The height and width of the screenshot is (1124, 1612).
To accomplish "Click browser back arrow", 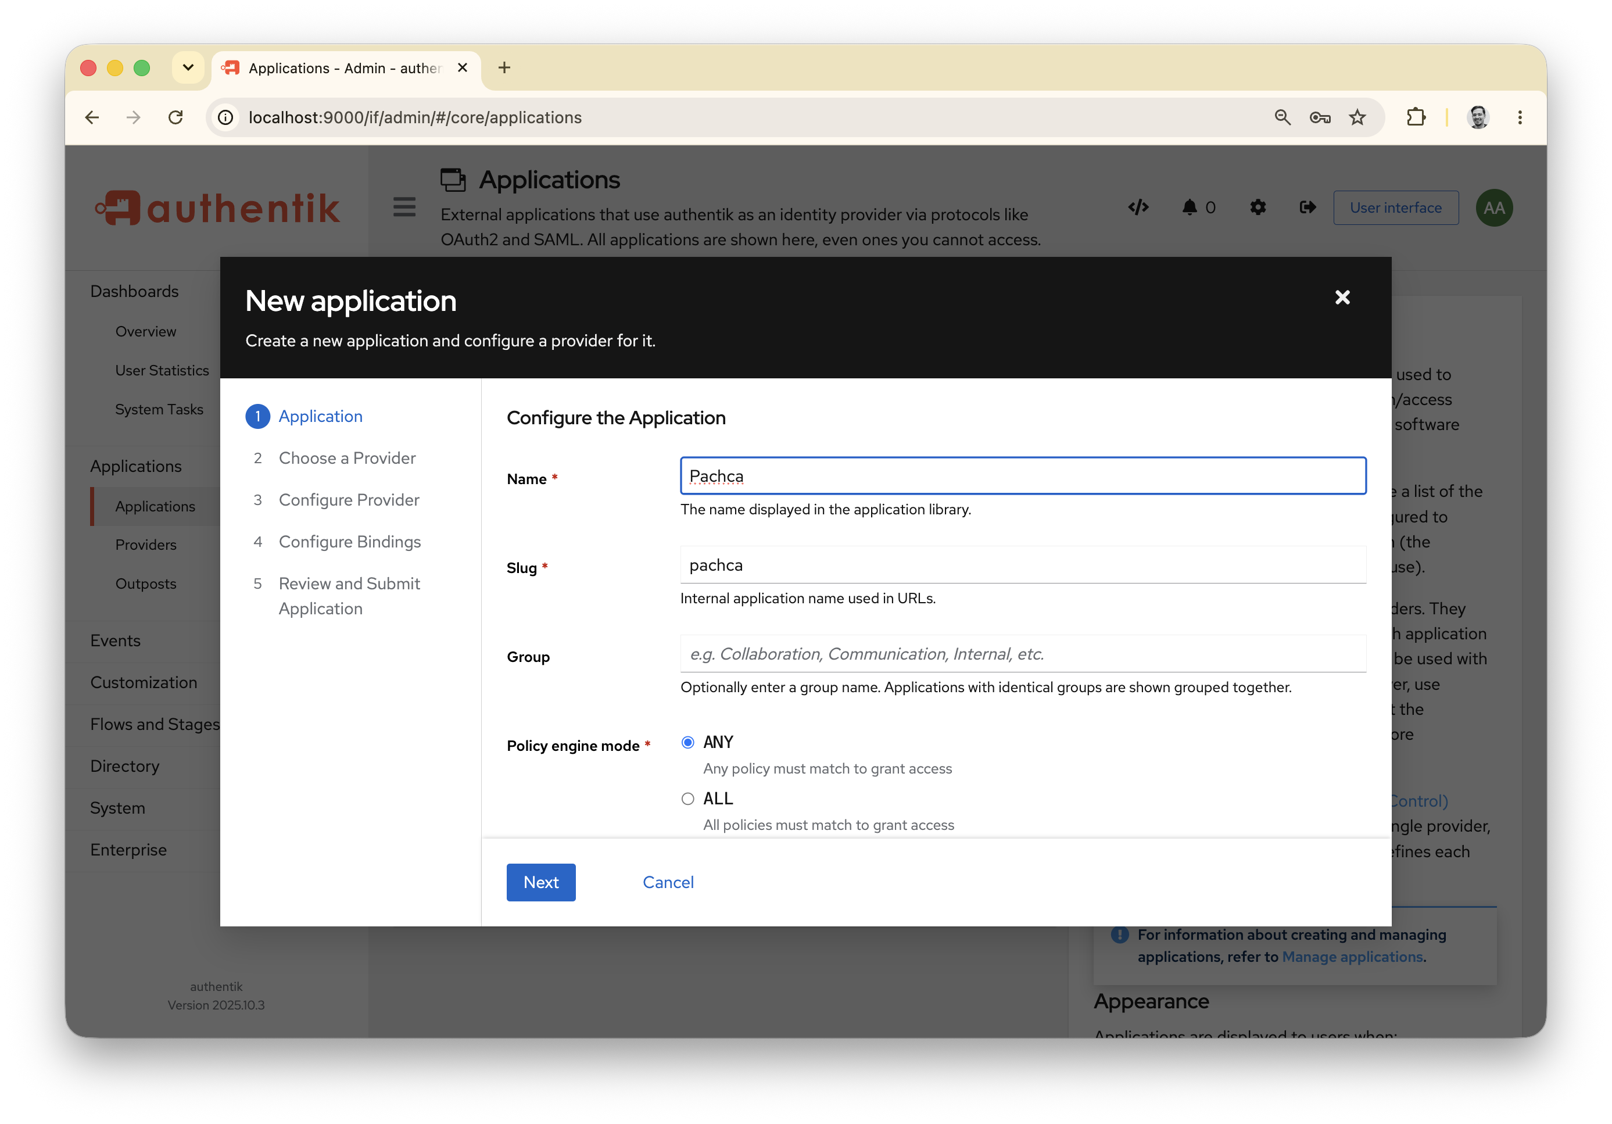I will pos(92,117).
